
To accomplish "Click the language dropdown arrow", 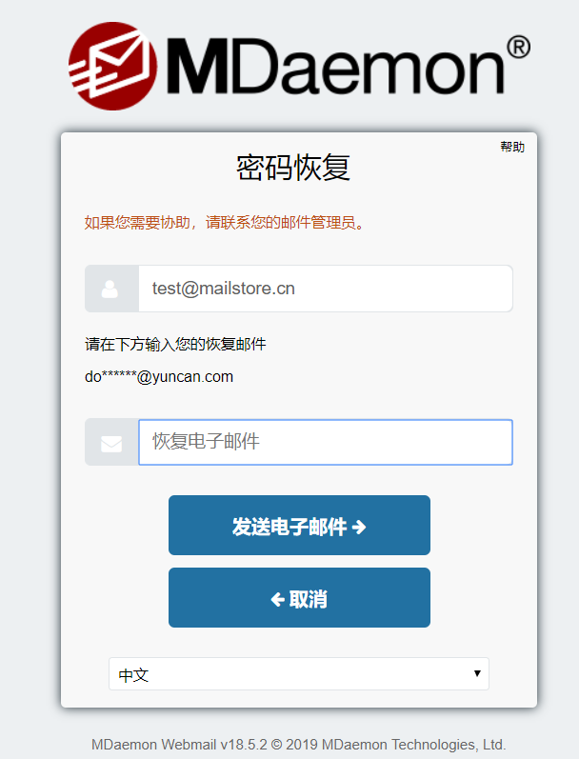I will tap(477, 673).
